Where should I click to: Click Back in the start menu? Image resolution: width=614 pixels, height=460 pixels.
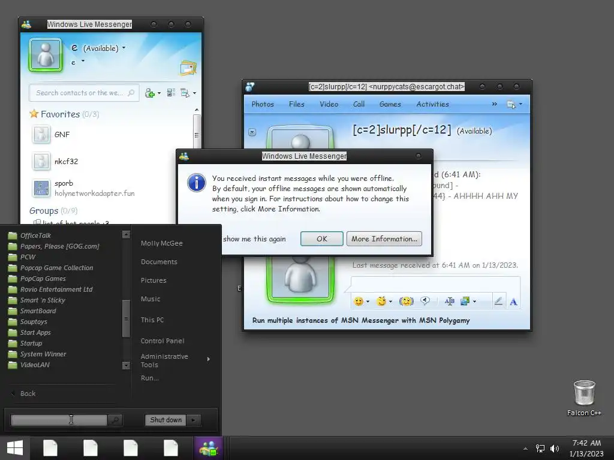click(28, 394)
